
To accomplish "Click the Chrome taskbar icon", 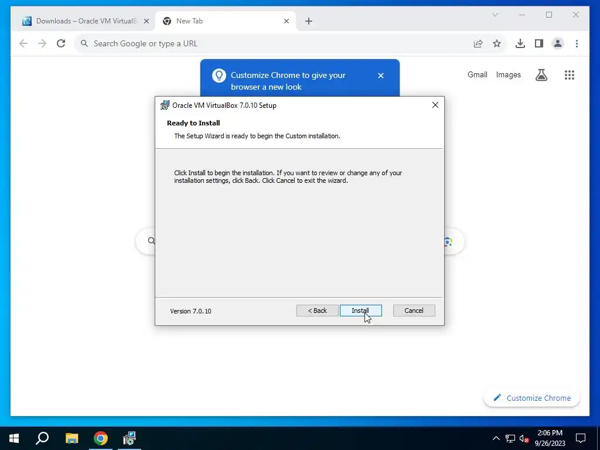I will coord(101,438).
